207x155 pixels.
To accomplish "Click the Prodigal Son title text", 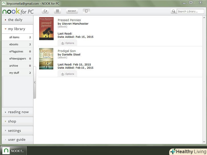I will click(x=67, y=51).
